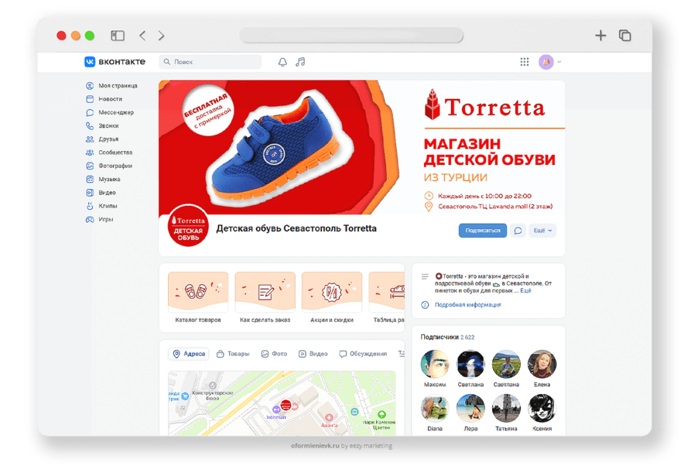684x473 pixels.
Task: Click the community round Torretta avatar
Action: [188, 226]
